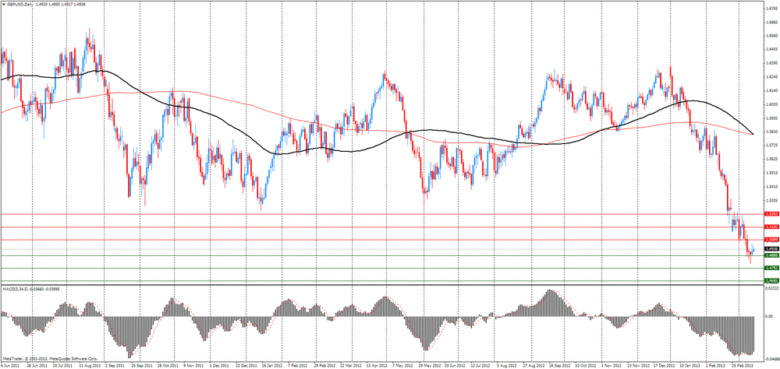Image resolution: width=780 pixels, height=369 pixels.
Task: Select the red 1.5009 resistance price label
Action: click(x=771, y=240)
